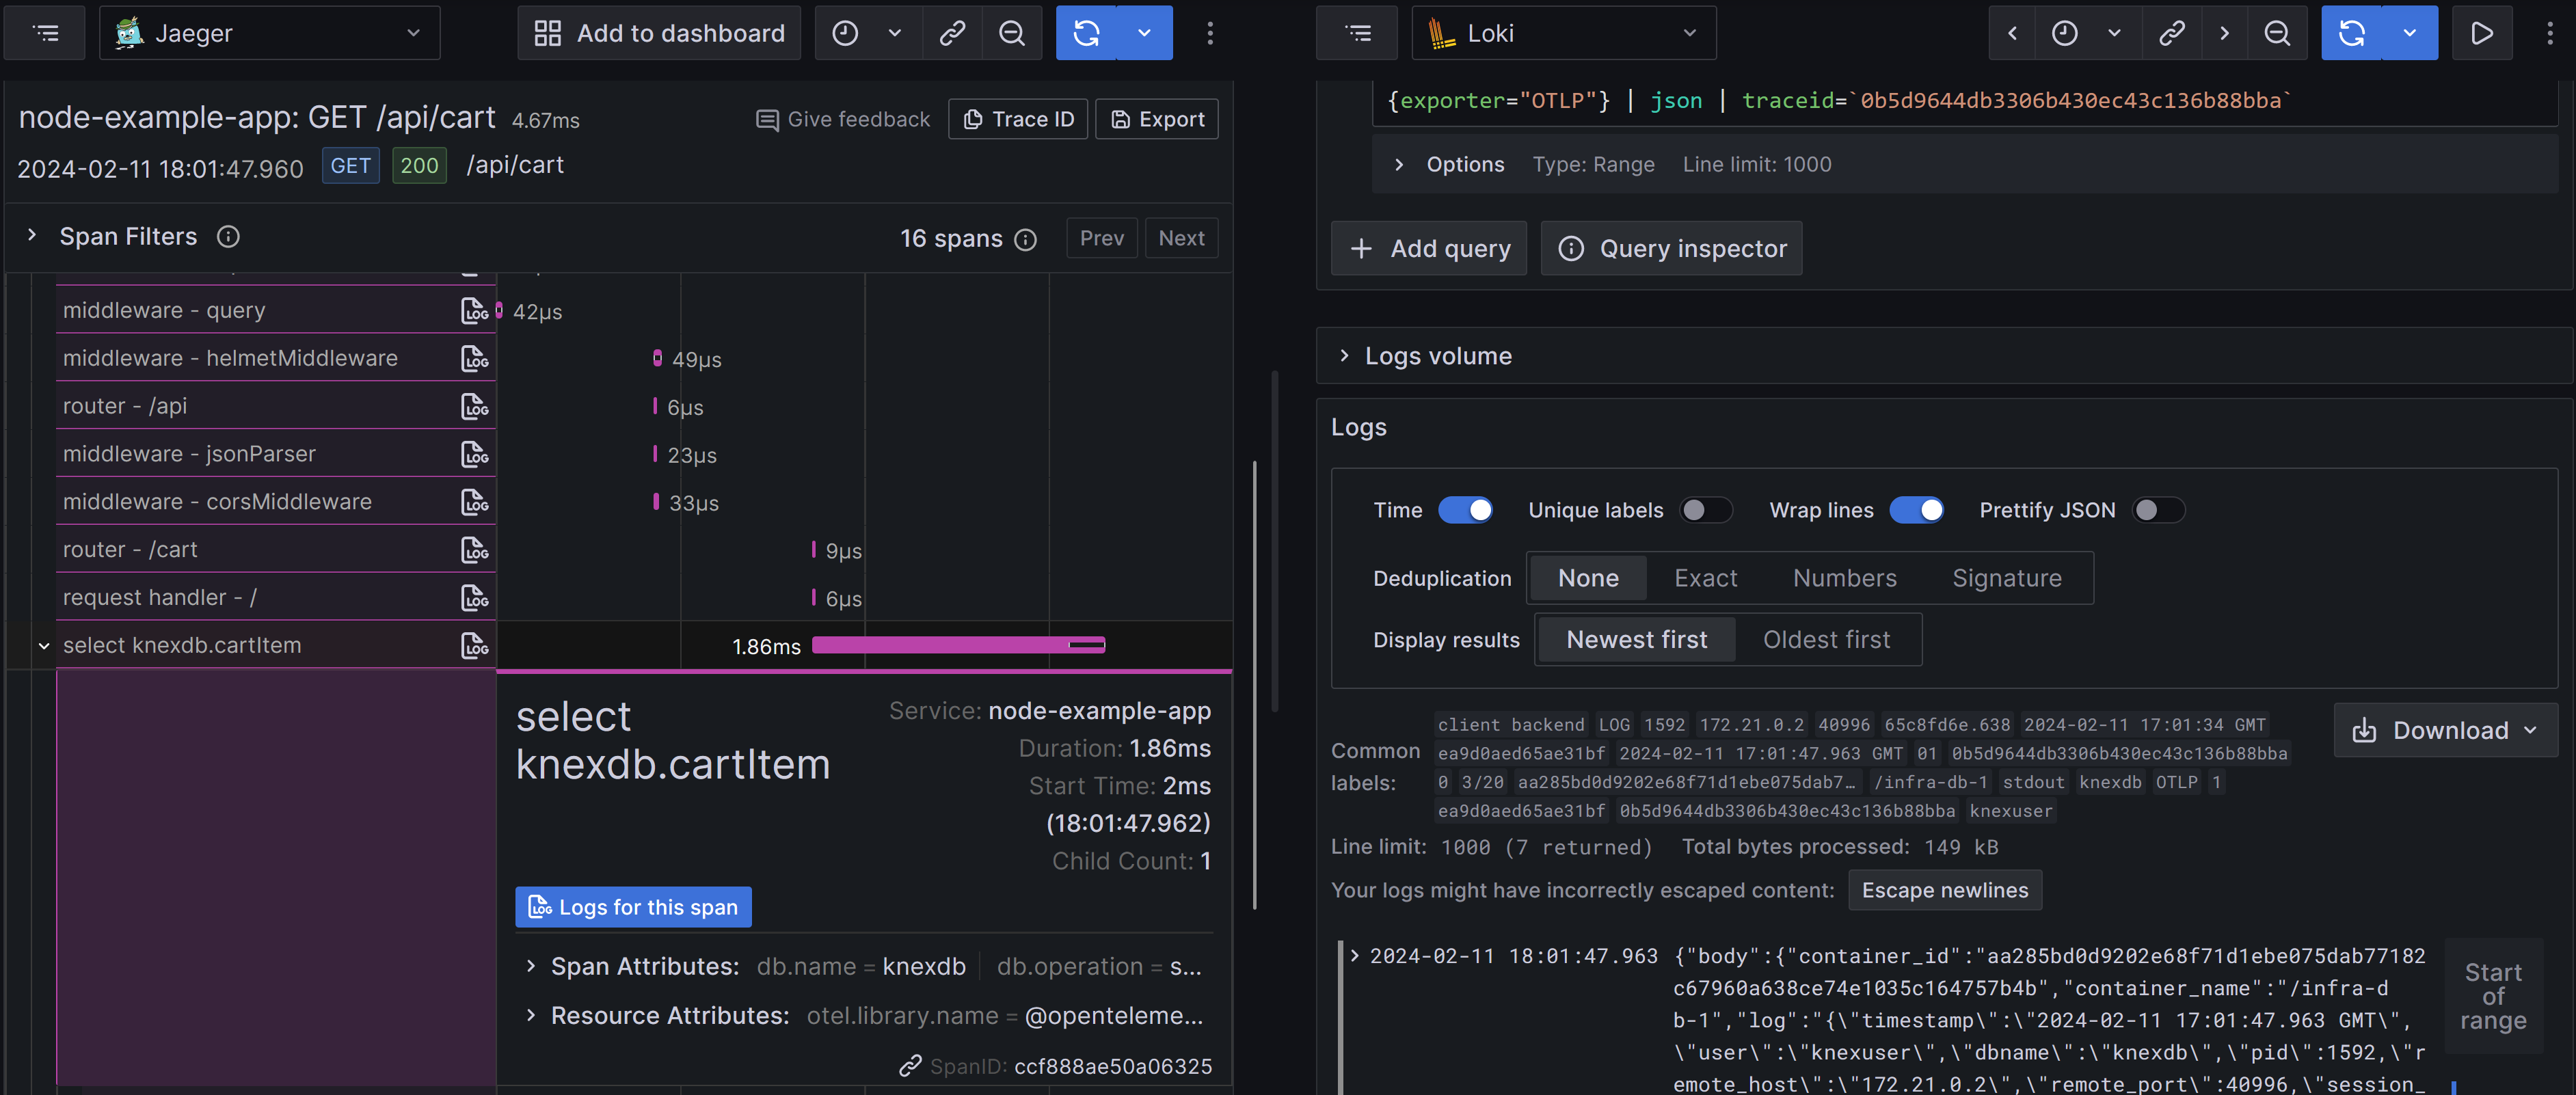Open Logs for this span

point(633,907)
